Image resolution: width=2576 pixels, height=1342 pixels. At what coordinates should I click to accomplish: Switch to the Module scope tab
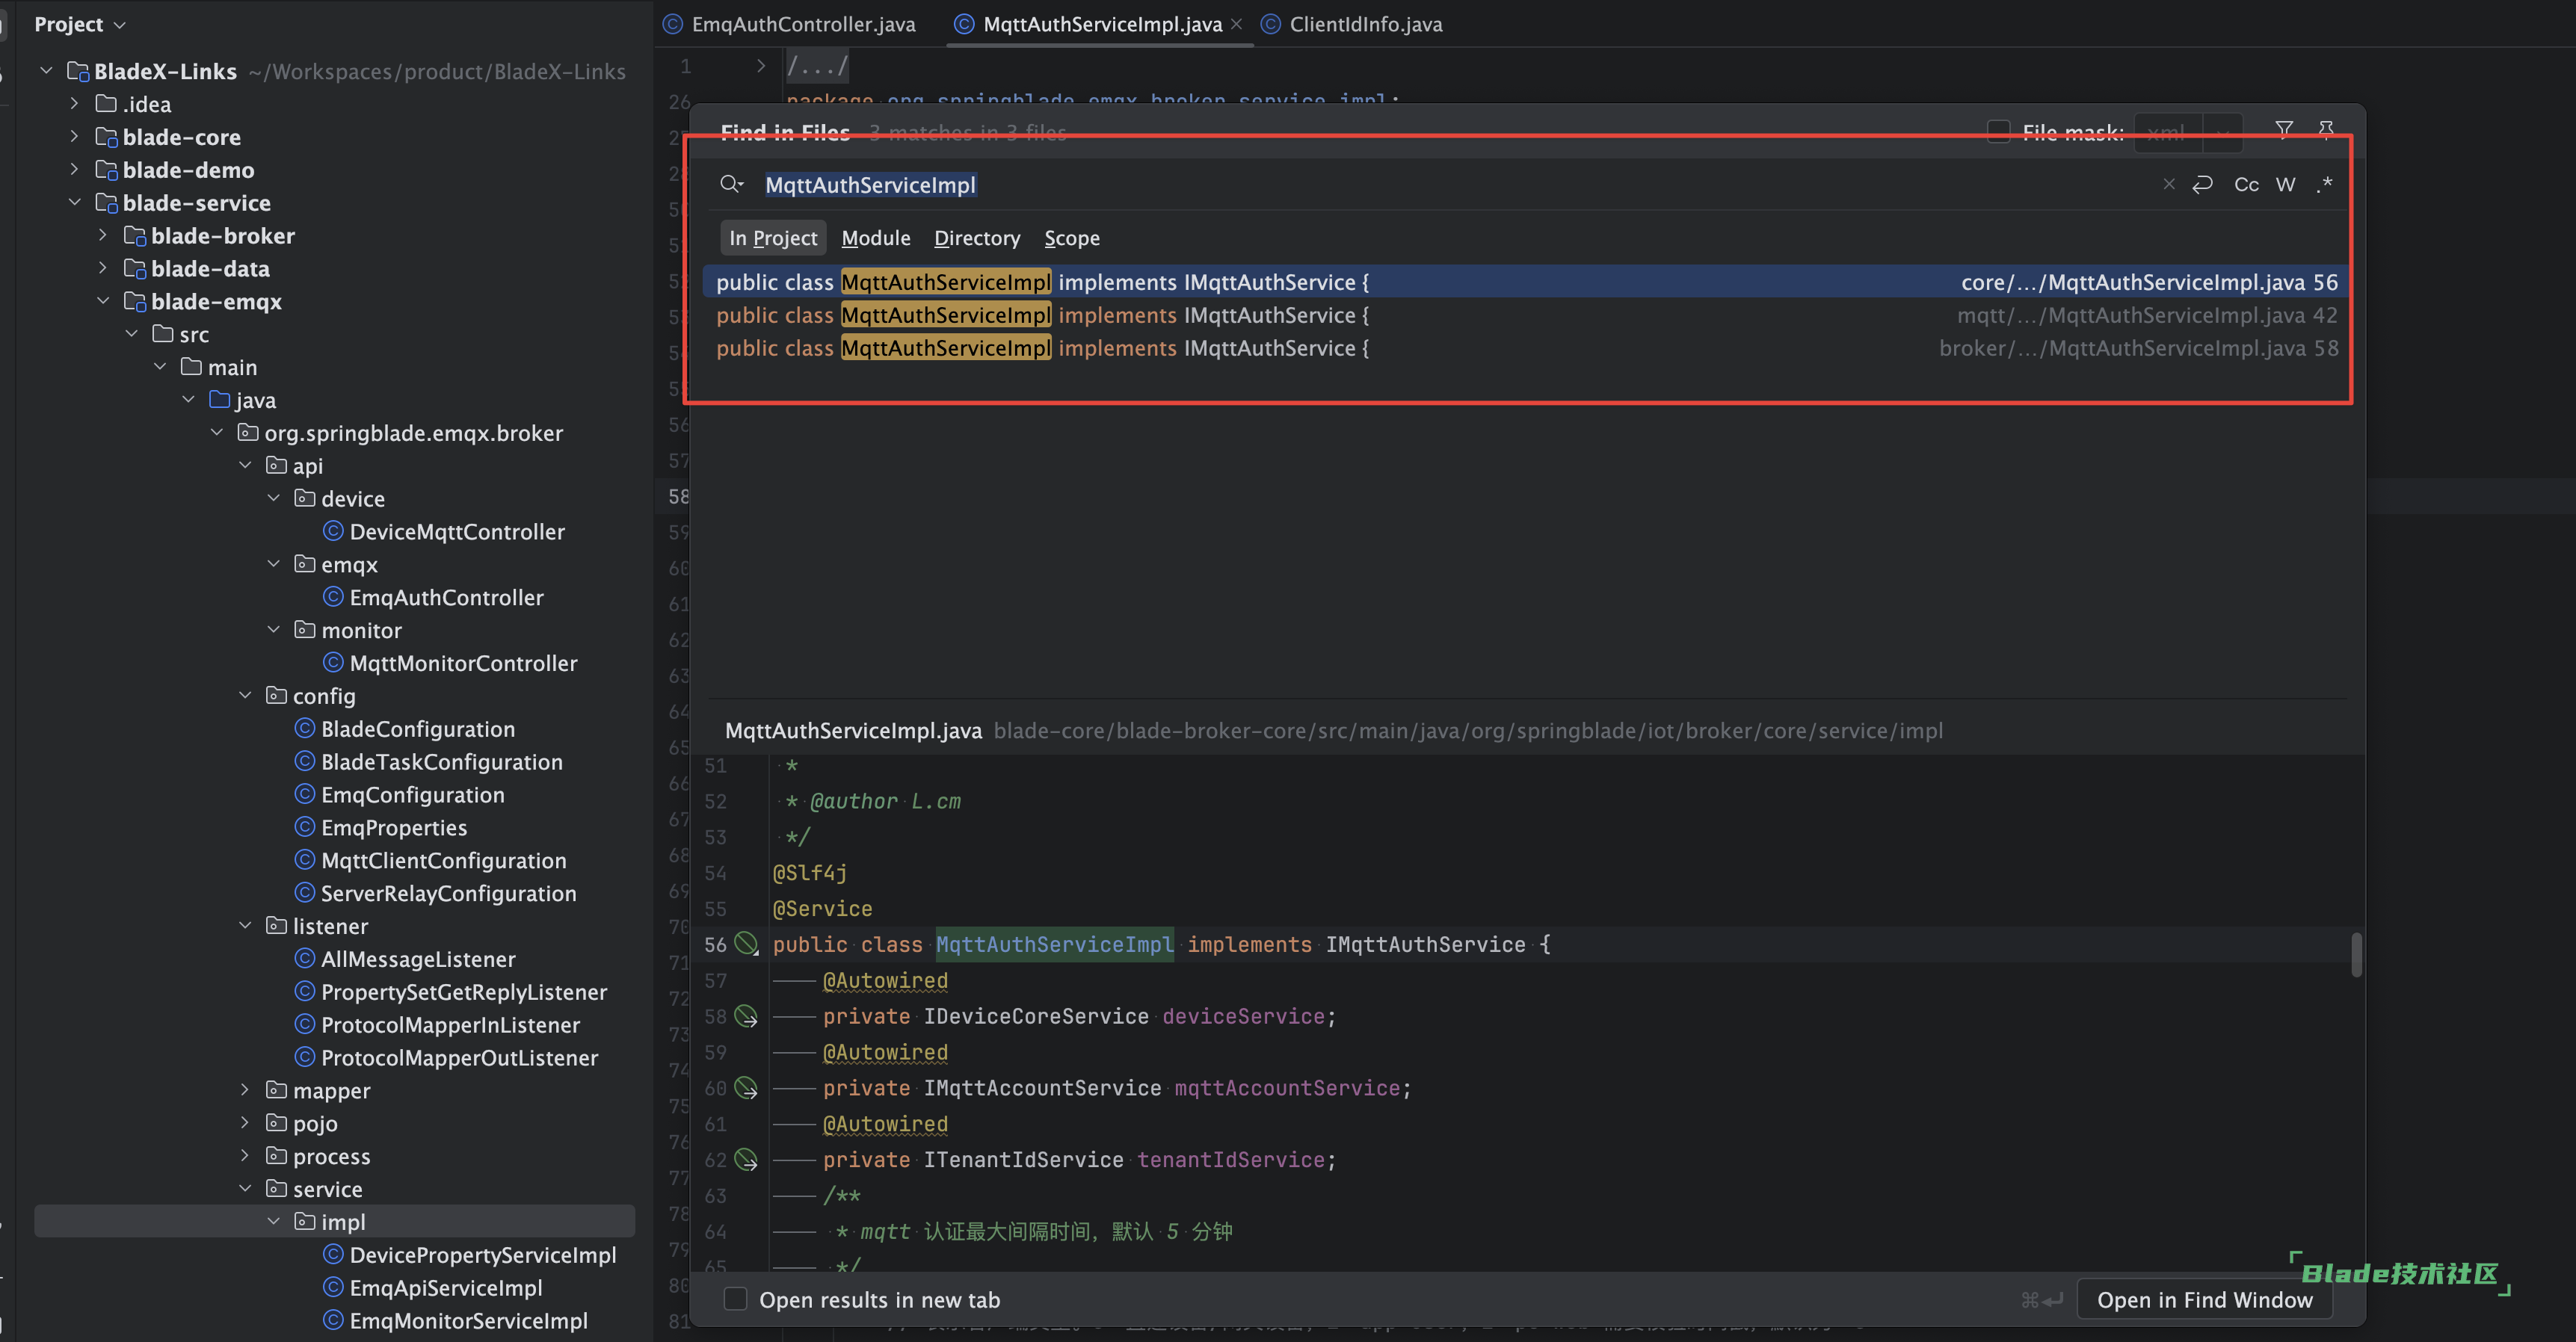coord(875,238)
